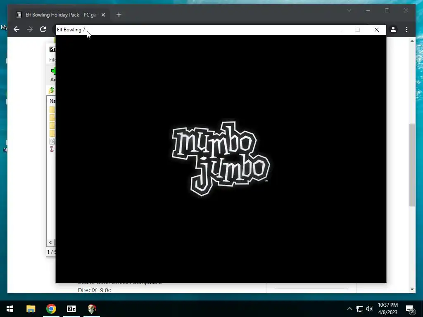
Task: Open the tab search chevron in Chrome
Action: click(x=349, y=10)
